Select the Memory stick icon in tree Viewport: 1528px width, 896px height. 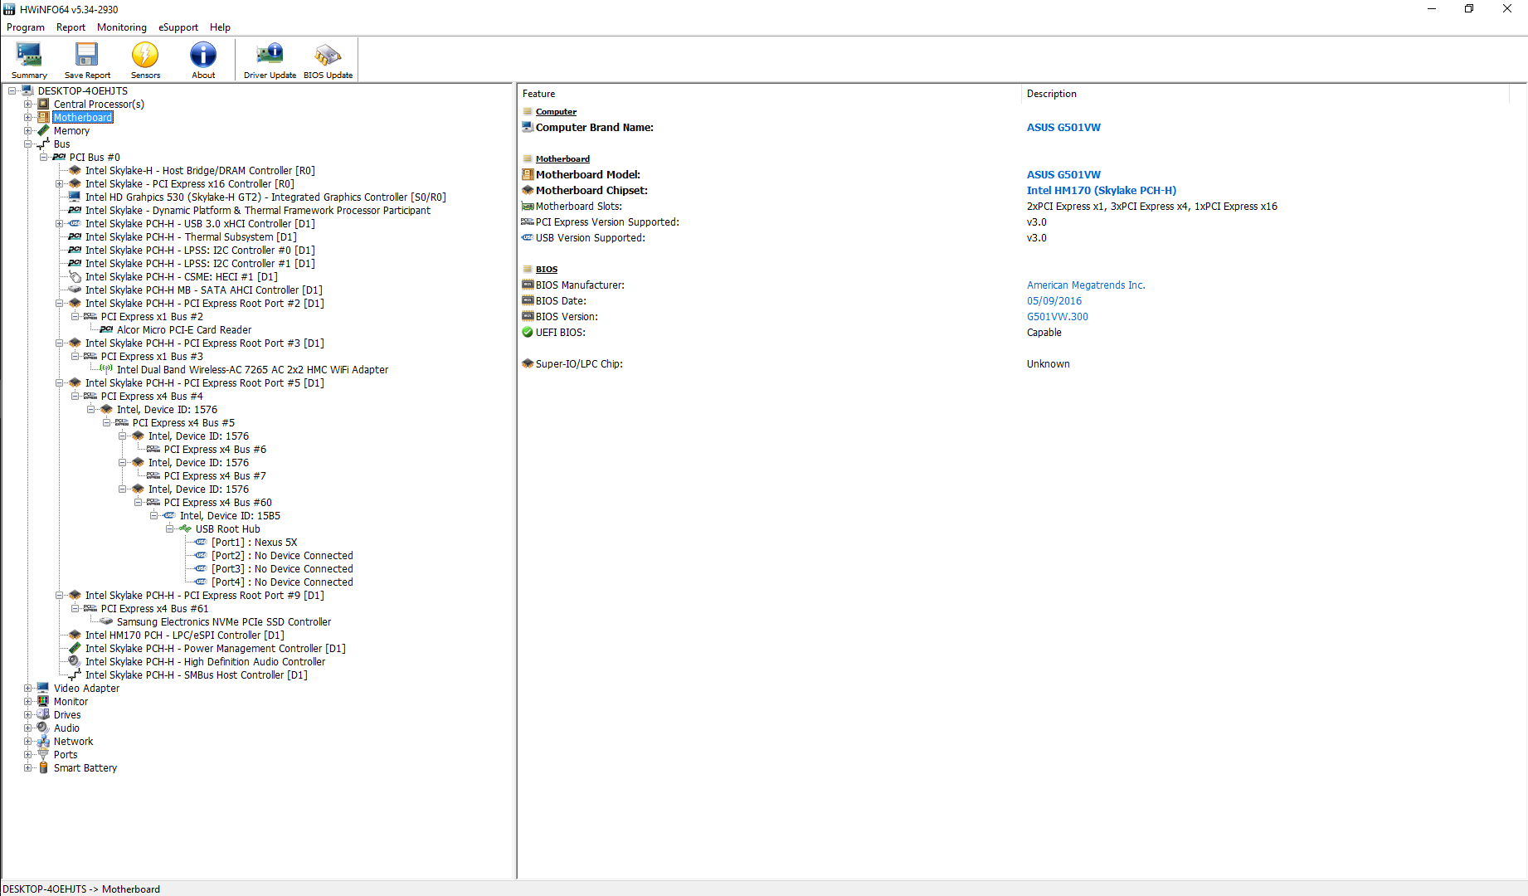[43, 130]
